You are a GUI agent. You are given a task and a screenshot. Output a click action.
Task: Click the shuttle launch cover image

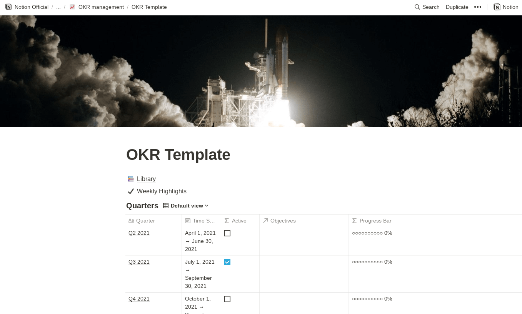pos(261,71)
